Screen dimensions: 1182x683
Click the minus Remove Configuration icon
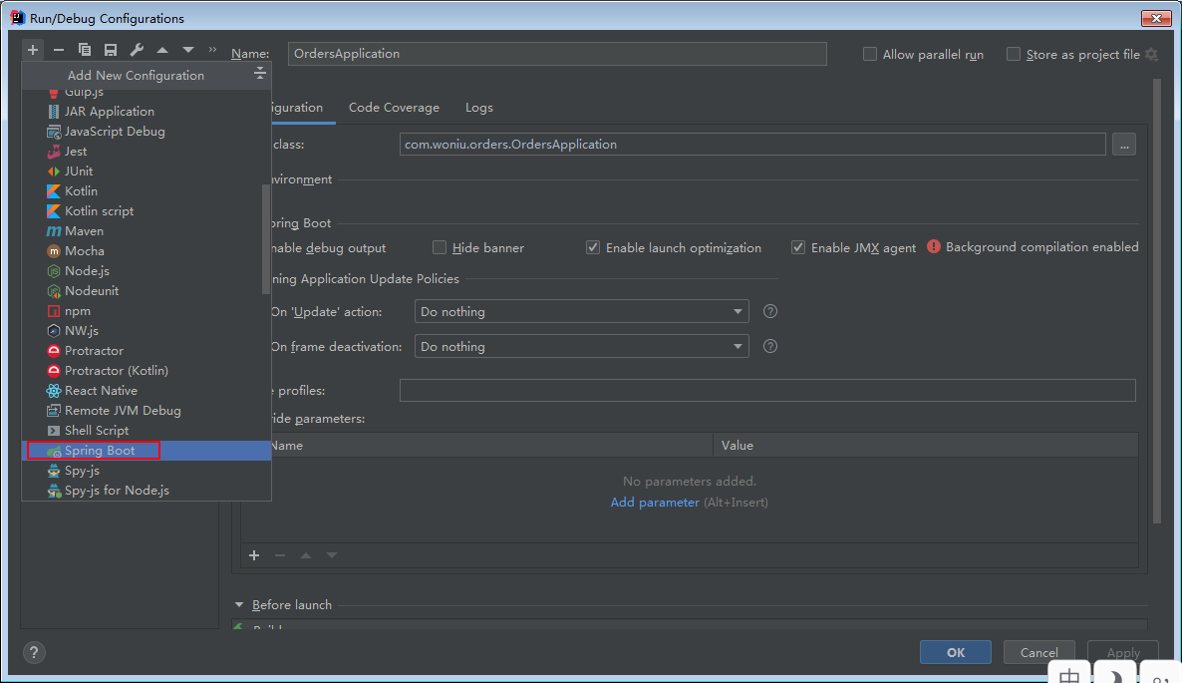pos(59,50)
